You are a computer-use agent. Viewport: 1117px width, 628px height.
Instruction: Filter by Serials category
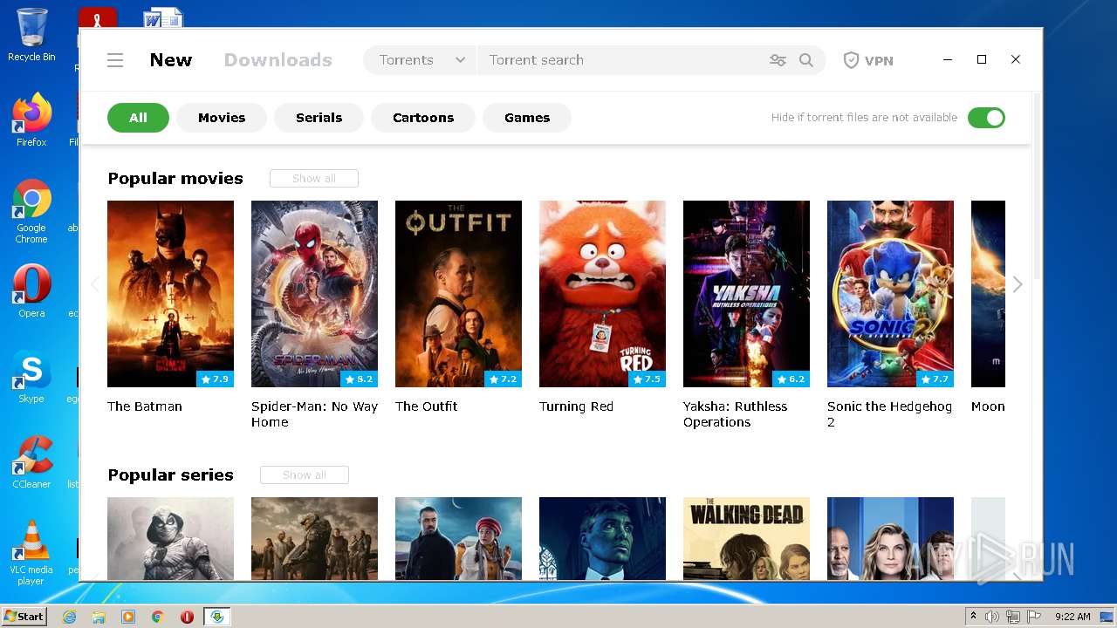coord(319,118)
